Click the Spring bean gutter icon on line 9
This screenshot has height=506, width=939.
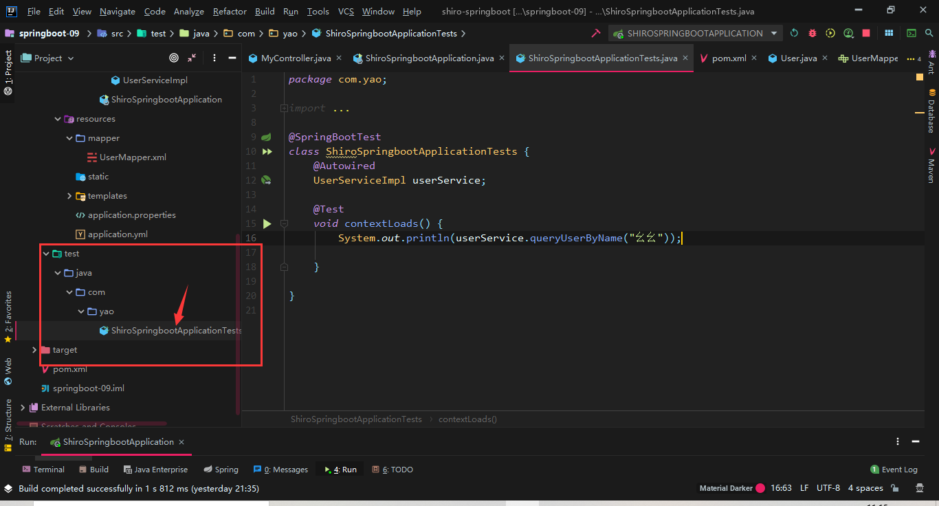(266, 137)
